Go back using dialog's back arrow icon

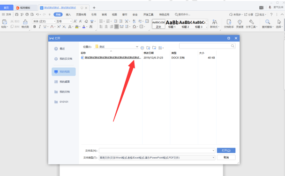[x=142, y=48]
